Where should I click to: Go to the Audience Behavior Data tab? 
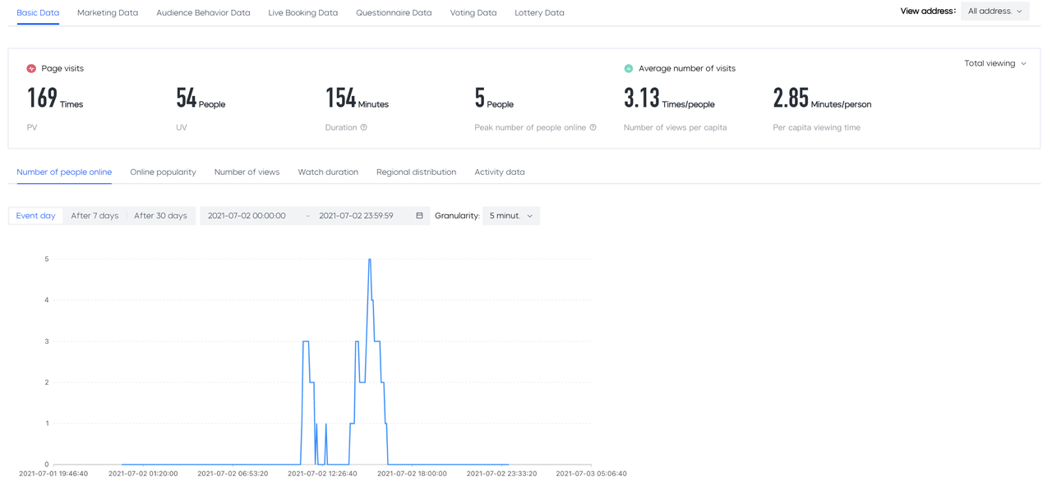203,13
